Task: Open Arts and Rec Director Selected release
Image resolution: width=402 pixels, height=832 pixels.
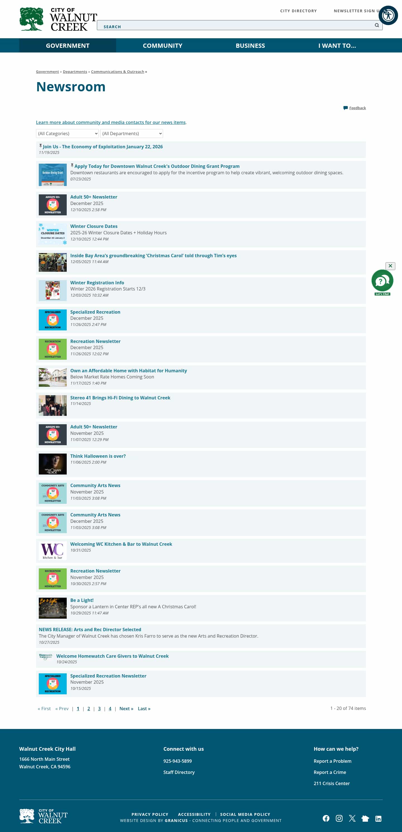Action: (90, 630)
